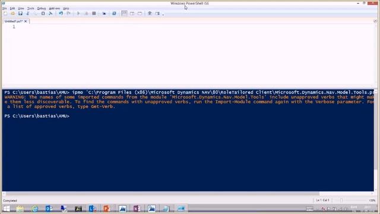Launch Internet Explorer from the taskbar
This screenshot has width=380, height=214.
tap(35, 209)
